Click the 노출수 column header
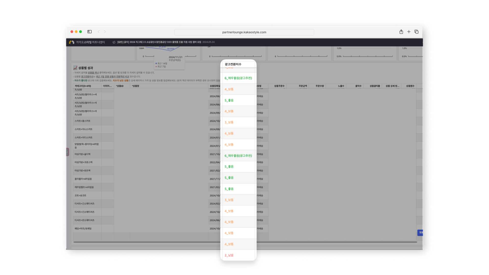The height and width of the screenshot is (275, 489). tap(336, 86)
